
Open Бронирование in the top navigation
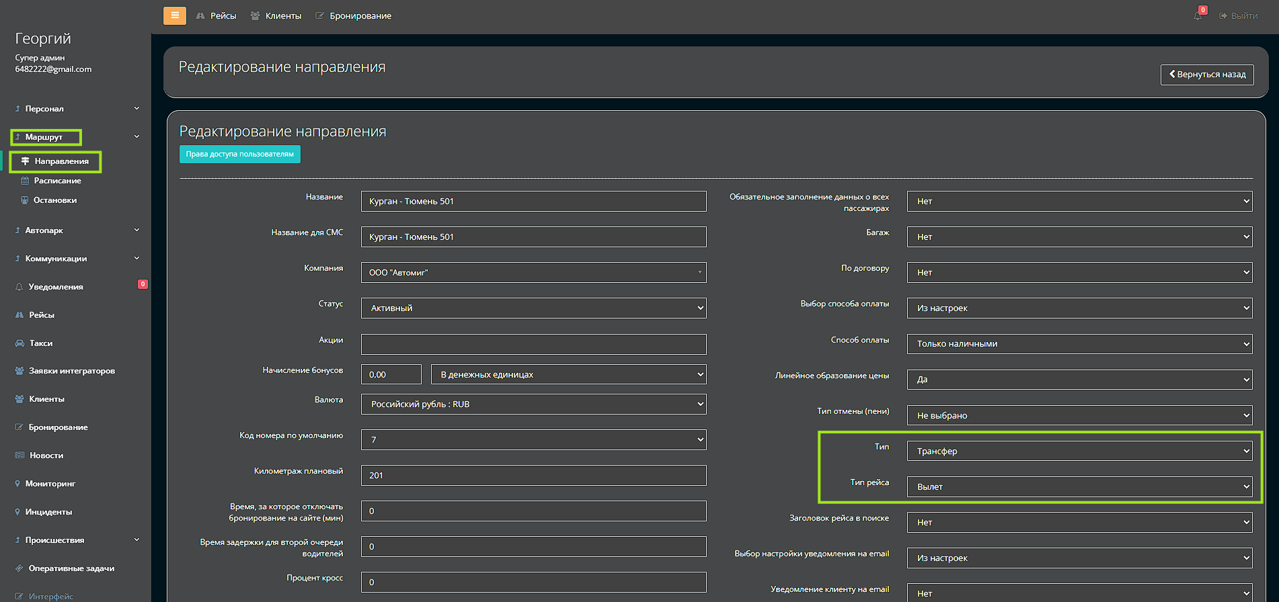(x=354, y=16)
